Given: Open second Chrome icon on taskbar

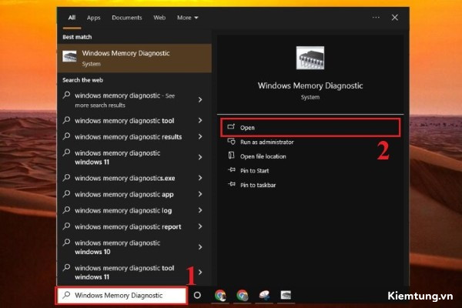Looking at the screenshot, I should 243,296.
